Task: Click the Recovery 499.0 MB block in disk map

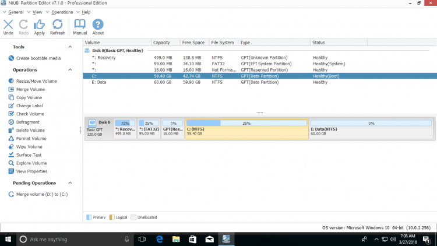Action: point(125,129)
